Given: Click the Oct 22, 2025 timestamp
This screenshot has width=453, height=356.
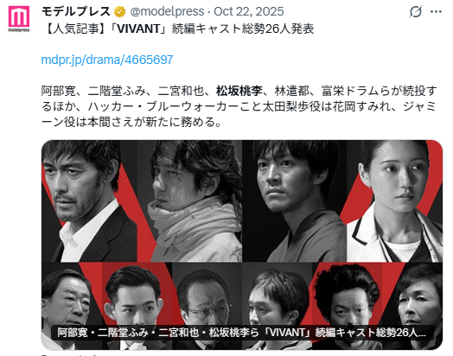Looking at the screenshot, I should coord(249,12).
